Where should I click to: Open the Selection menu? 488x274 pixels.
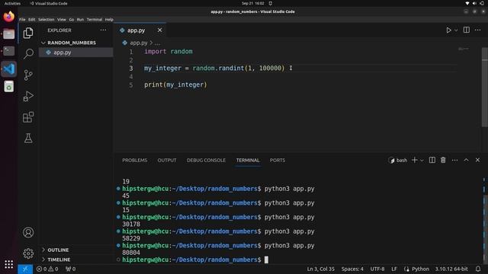46,19
